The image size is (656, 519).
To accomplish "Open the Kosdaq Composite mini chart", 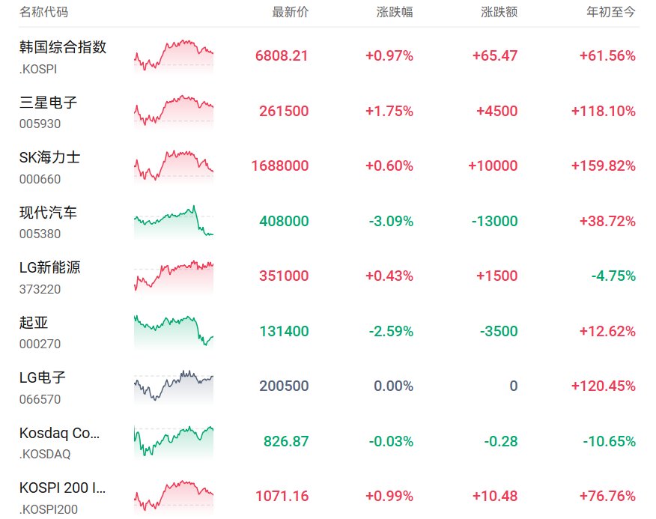I will (174, 442).
